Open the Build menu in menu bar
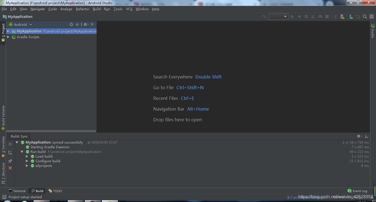 point(97,9)
